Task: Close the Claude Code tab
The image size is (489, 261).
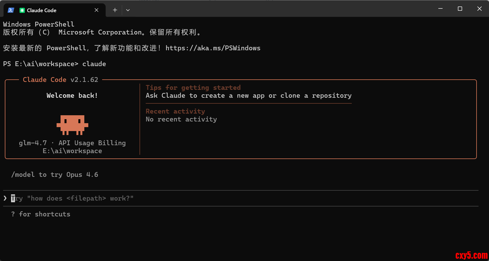Action: pyautogui.click(x=96, y=10)
